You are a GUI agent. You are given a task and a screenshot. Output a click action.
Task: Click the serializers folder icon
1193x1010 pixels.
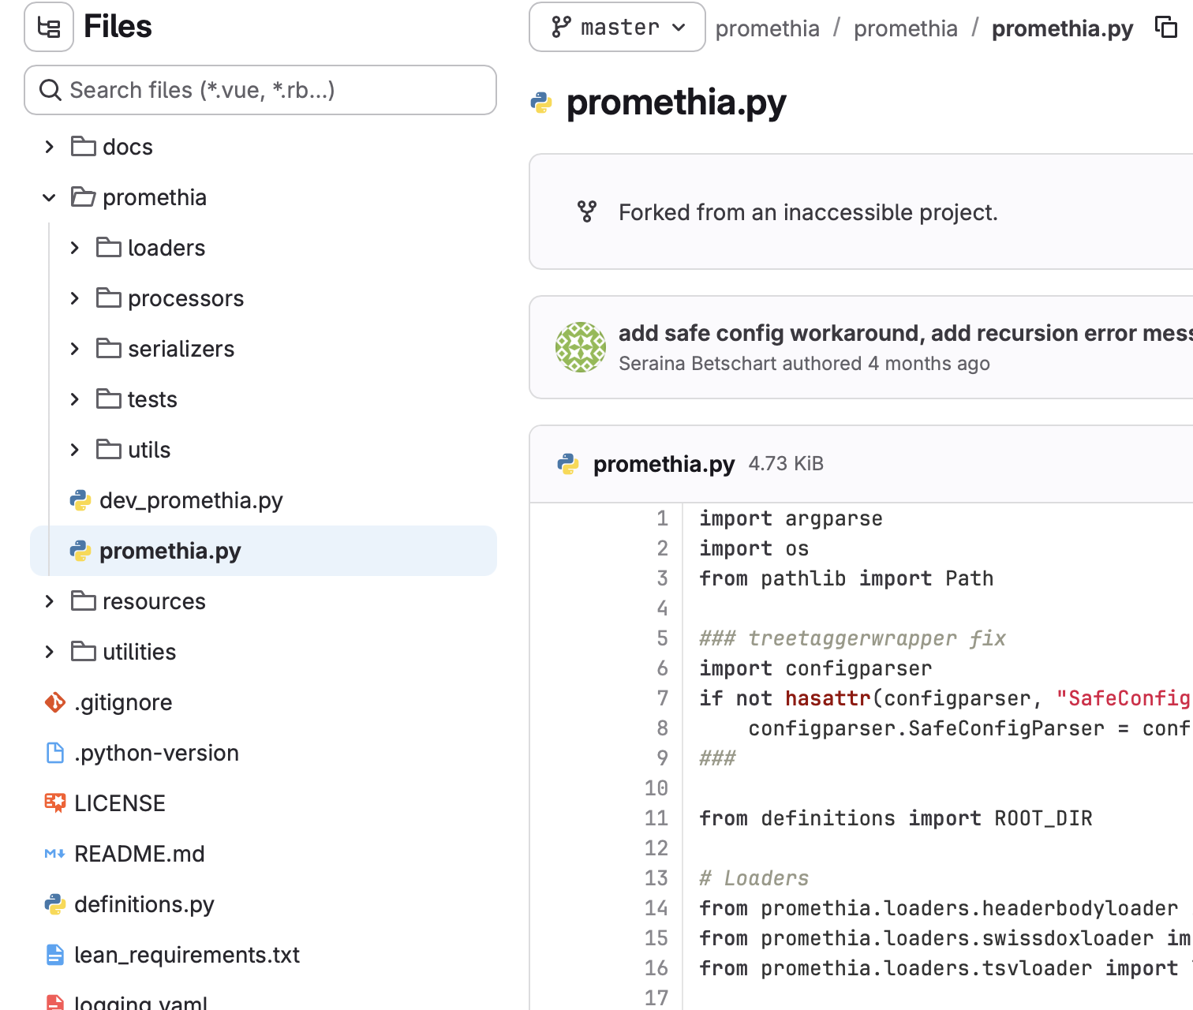point(109,348)
